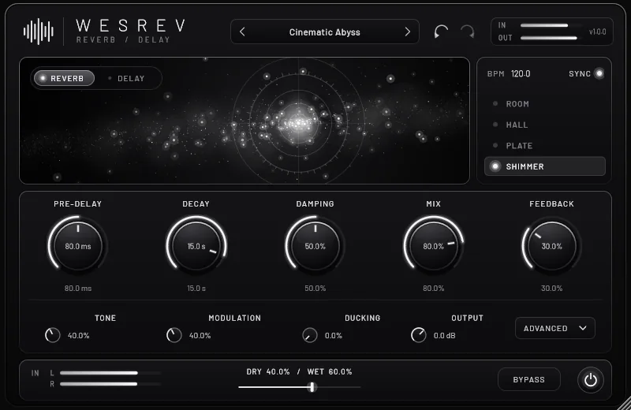Click the MODULATION 40.0% value
631x410 pixels.
click(200, 336)
